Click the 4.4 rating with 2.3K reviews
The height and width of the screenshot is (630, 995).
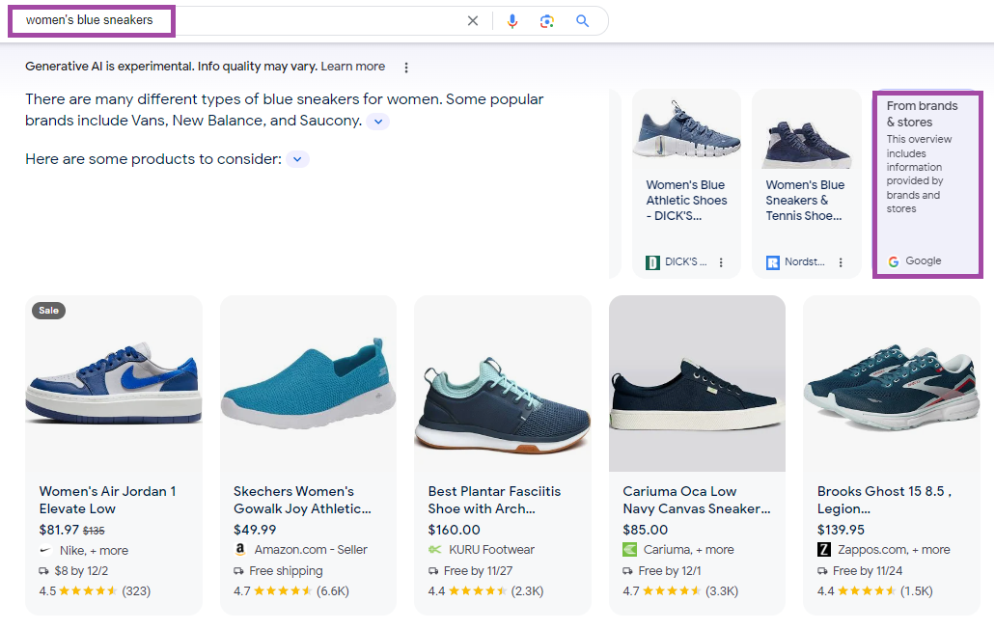(x=485, y=591)
